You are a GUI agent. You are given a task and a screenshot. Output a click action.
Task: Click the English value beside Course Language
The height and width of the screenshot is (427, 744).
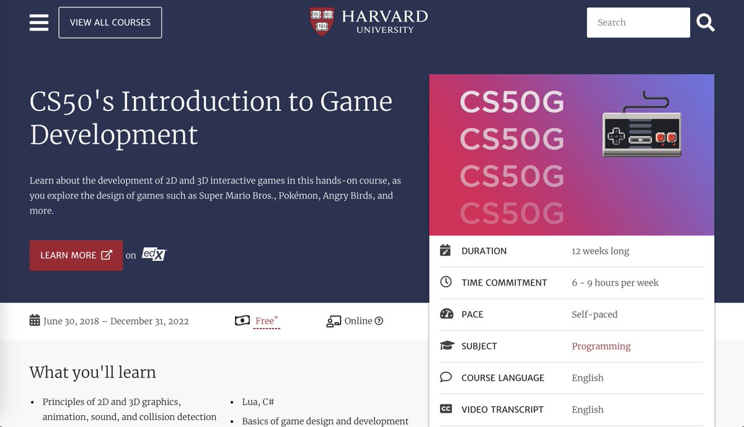coord(587,377)
